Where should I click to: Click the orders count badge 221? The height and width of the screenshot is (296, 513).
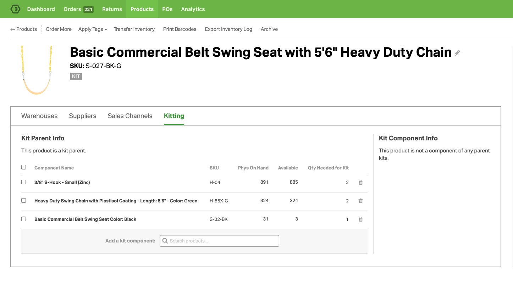[88, 10]
